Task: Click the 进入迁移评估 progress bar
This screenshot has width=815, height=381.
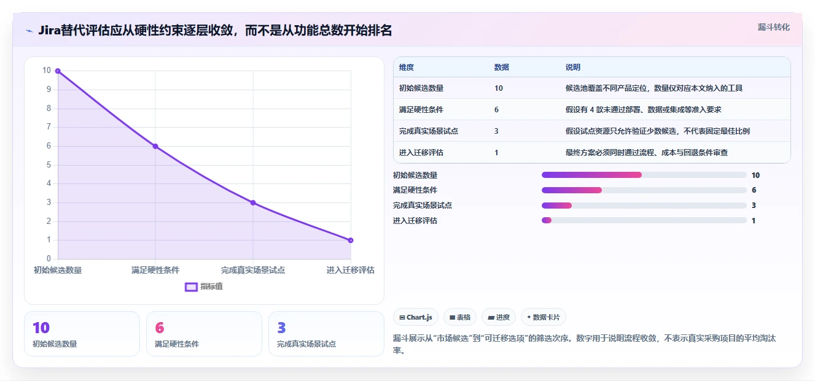Action: coord(644,220)
